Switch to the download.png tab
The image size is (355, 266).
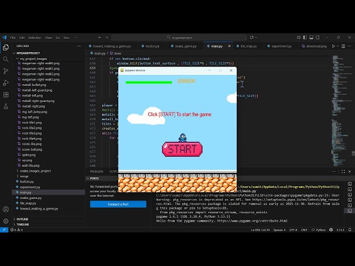[315, 46]
